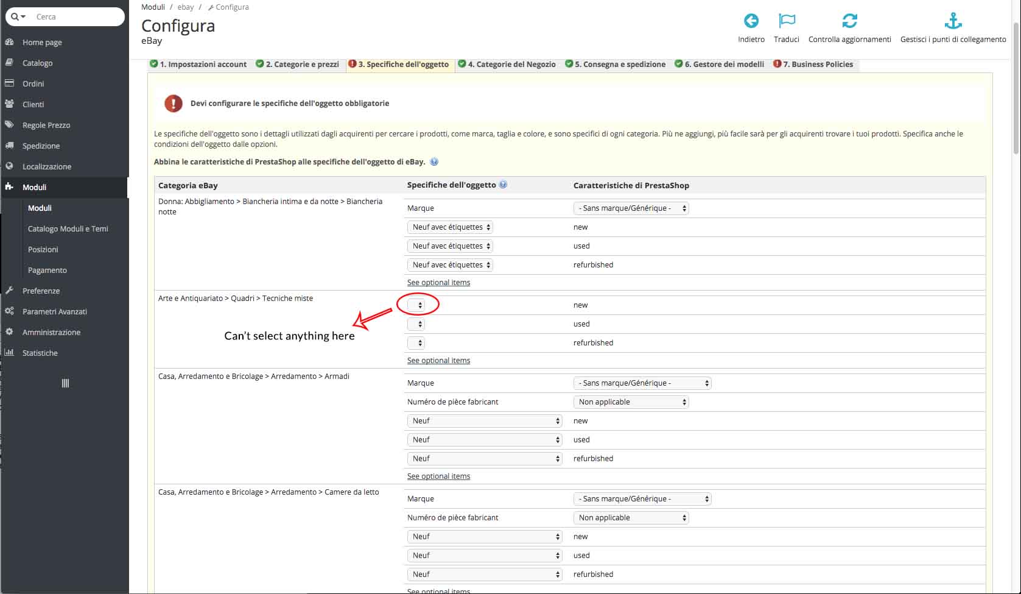The image size is (1021, 594).
Task: Open tab 1. Impostazioni account
Action: 198,65
